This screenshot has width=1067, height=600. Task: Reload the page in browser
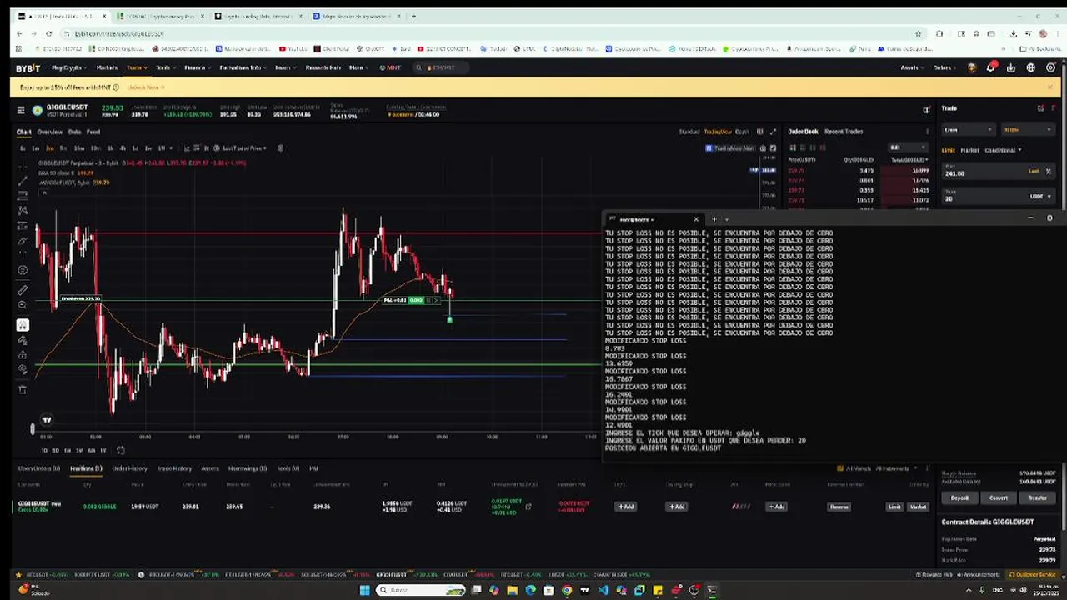[x=49, y=33]
